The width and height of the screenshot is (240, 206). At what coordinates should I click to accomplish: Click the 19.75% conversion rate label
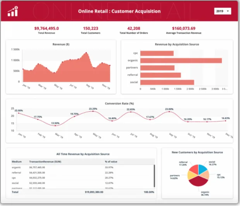tap(74, 114)
